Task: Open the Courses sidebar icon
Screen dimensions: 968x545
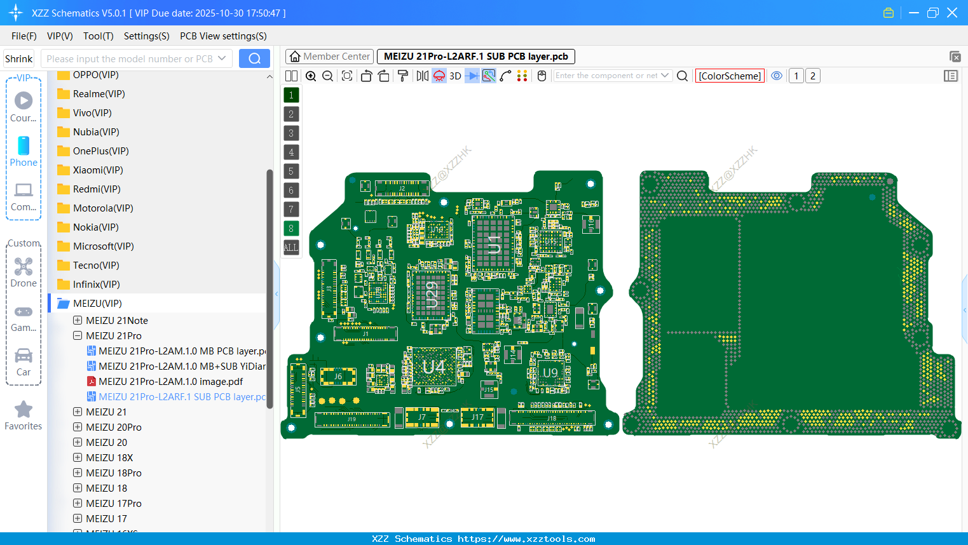Action: click(24, 107)
